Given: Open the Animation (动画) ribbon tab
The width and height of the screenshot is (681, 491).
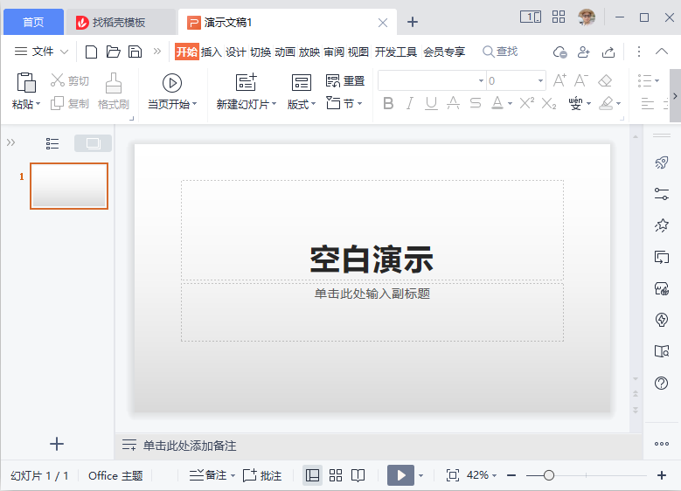Looking at the screenshot, I should pos(285,52).
